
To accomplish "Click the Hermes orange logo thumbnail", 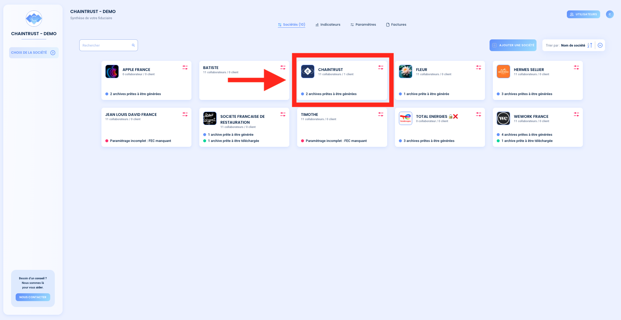I will click(x=503, y=71).
